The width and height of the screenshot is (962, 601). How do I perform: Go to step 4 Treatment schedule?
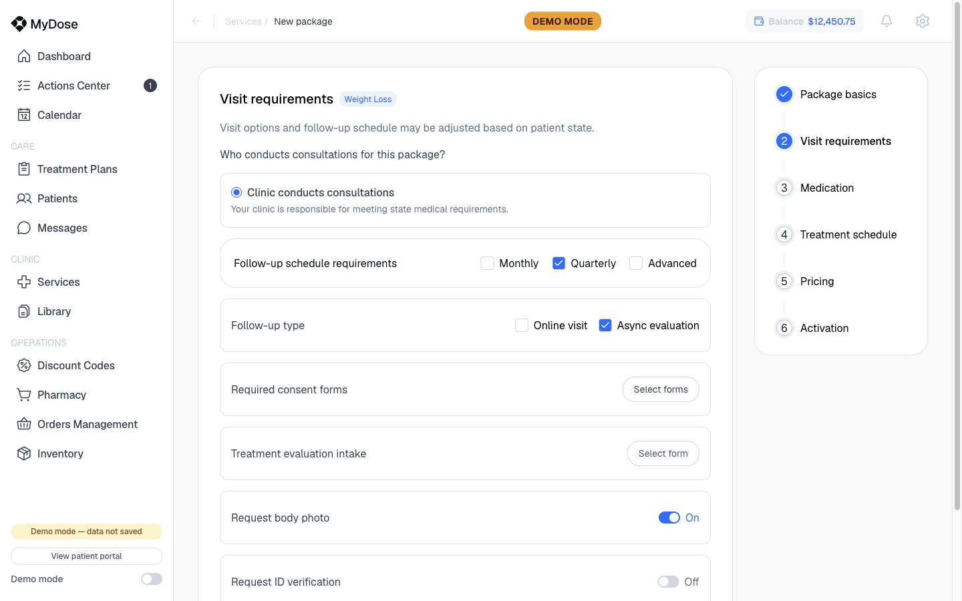coord(848,234)
